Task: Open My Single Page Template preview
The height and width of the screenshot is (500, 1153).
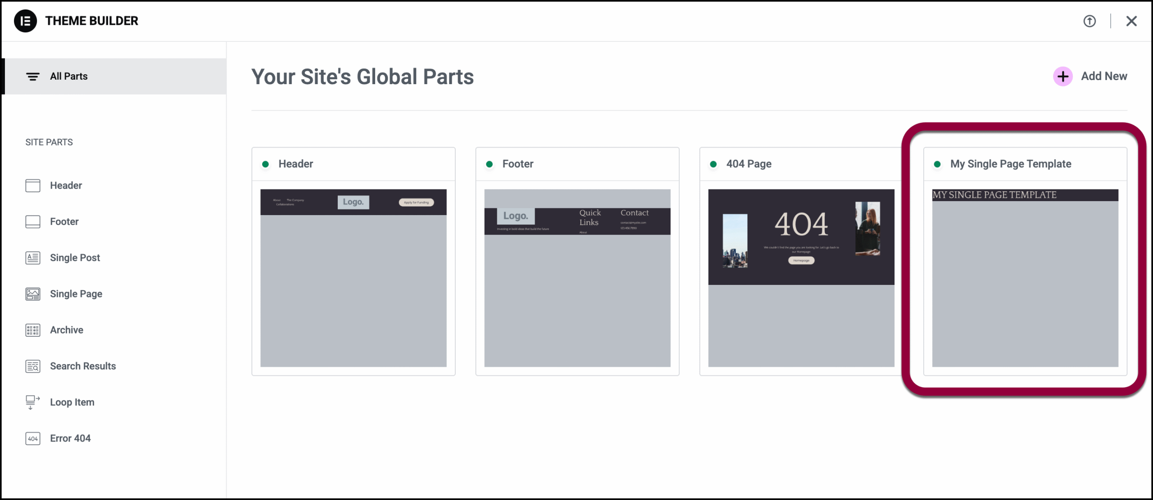Action: point(1025,278)
